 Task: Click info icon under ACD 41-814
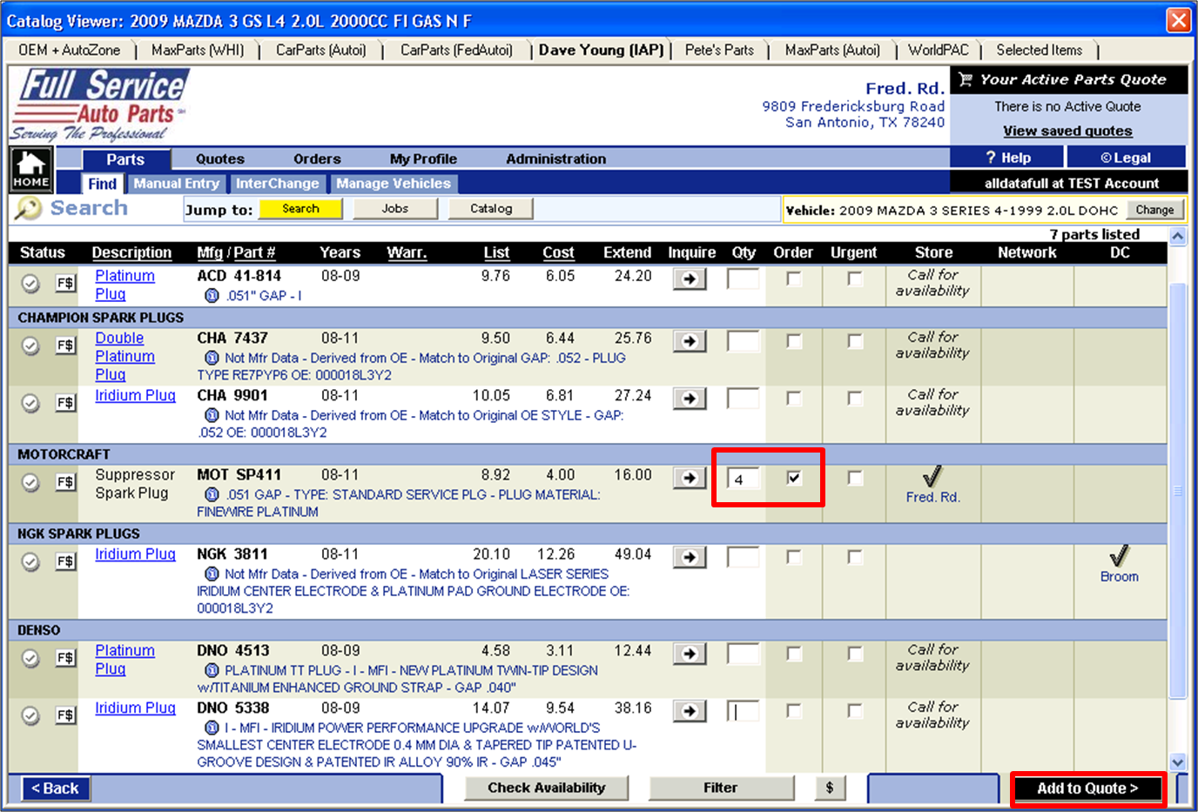click(212, 296)
